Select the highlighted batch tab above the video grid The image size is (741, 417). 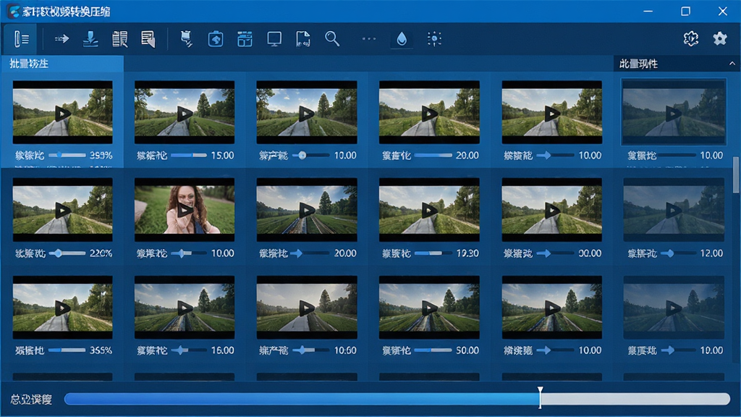[x=62, y=64]
